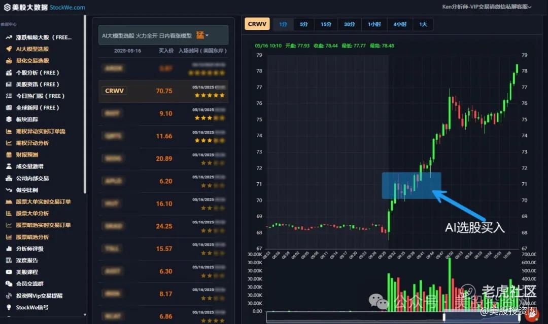Image resolution: width=548 pixels, height=324 pixels.
Task: Switch chart to the 1小时 timeframe
Action: pyautogui.click(x=374, y=24)
